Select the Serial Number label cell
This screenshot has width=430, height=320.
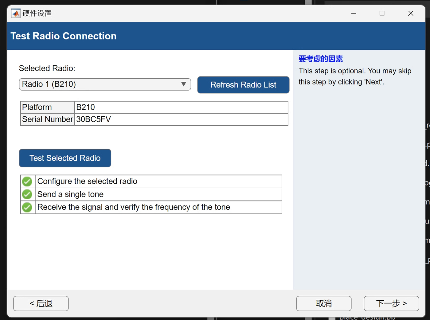(x=48, y=119)
